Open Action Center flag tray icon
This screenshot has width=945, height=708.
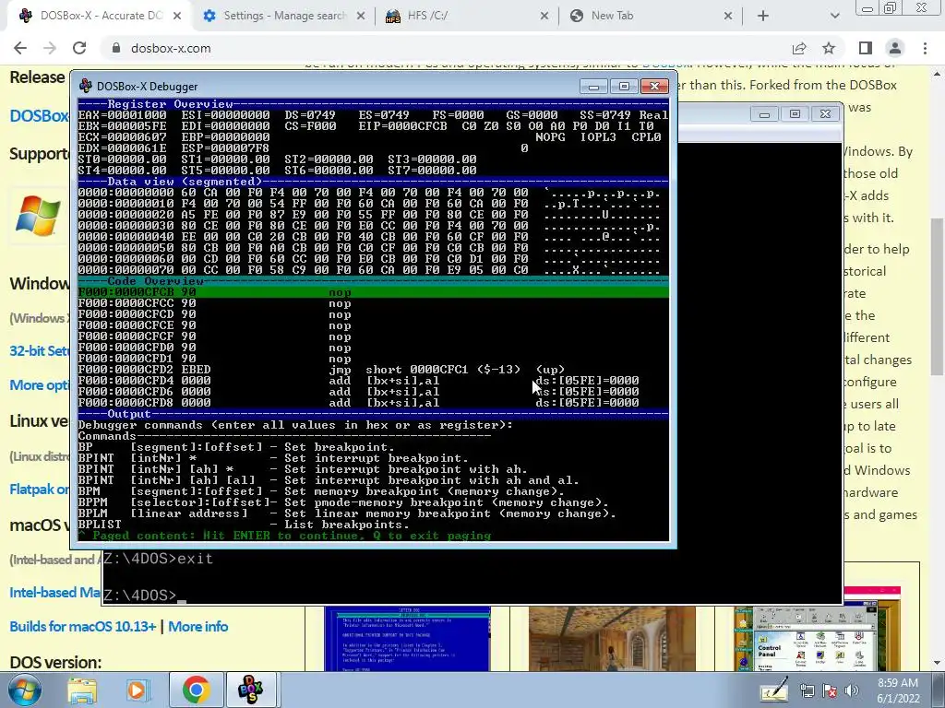pos(830,691)
